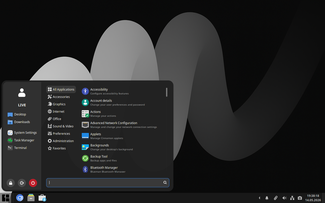Click 'Configure accessibility features' description
This screenshot has height=203, width=325.
[x=109, y=94]
